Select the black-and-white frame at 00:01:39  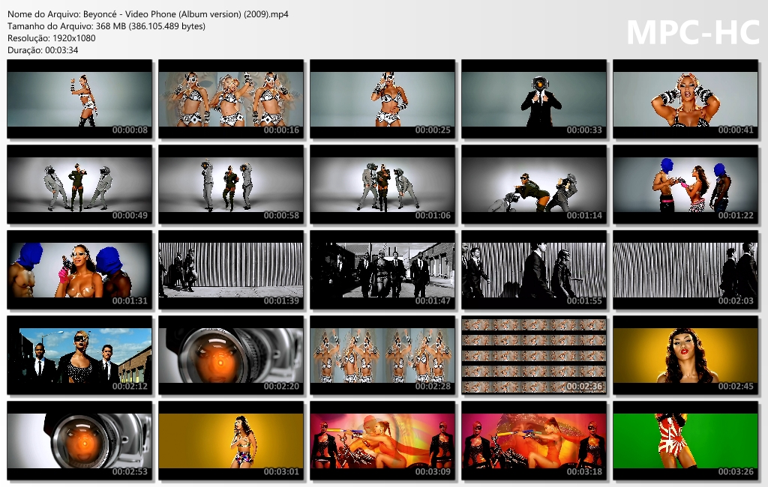[x=231, y=270]
